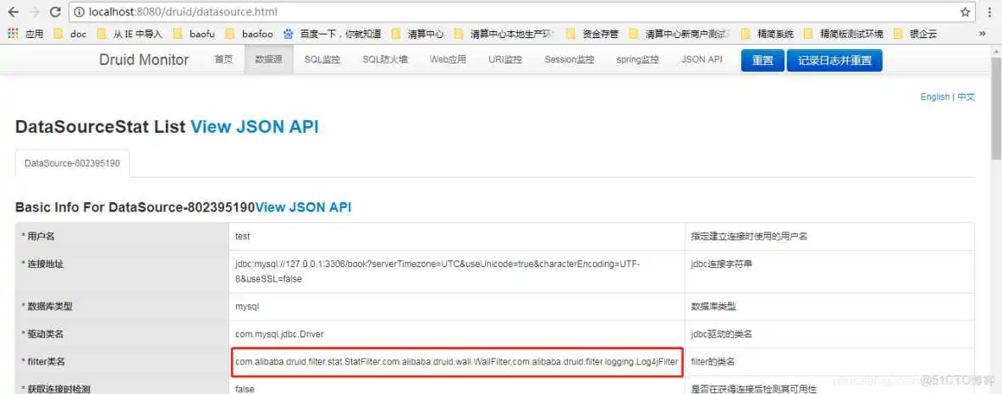Click the 连接地址 row label

[x=42, y=264]
